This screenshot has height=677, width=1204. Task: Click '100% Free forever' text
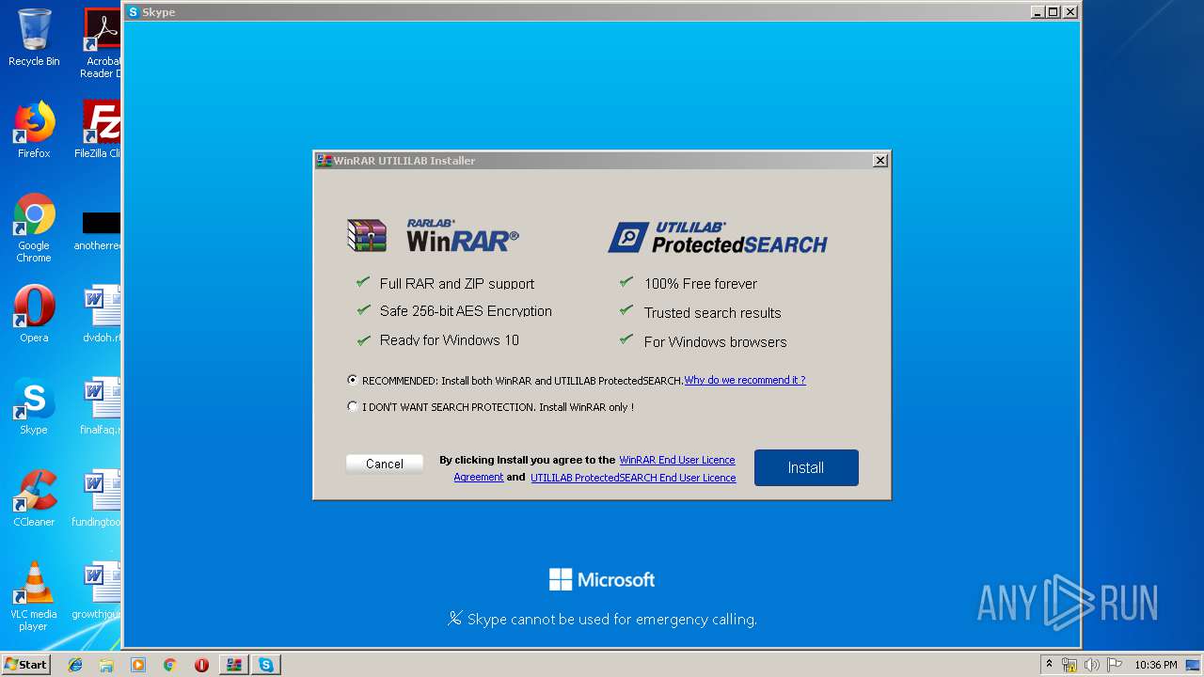[701, 283]
